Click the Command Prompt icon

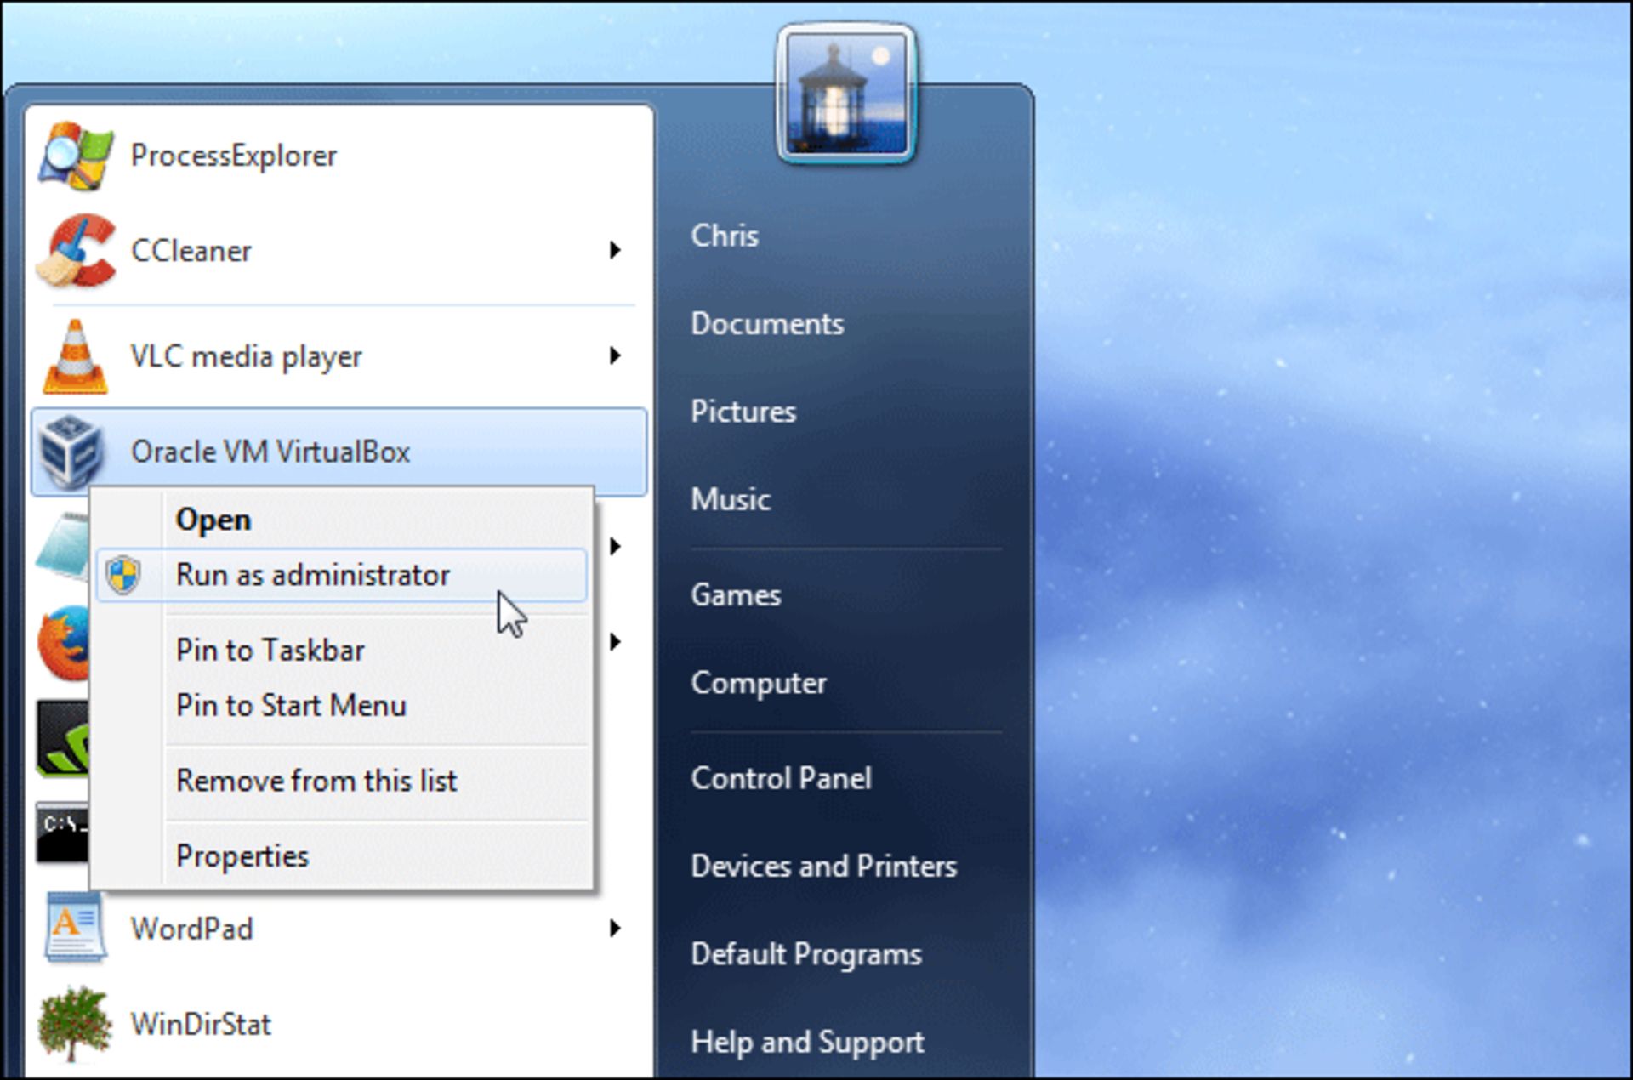click(62, 833)
